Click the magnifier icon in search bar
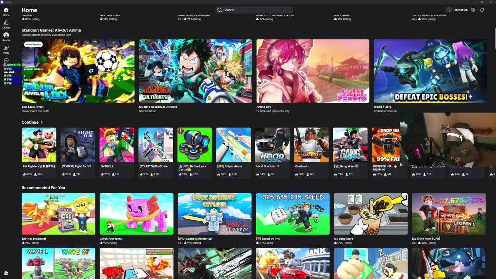The width and height of the screenshot is (496, 279). click(220, 10)
